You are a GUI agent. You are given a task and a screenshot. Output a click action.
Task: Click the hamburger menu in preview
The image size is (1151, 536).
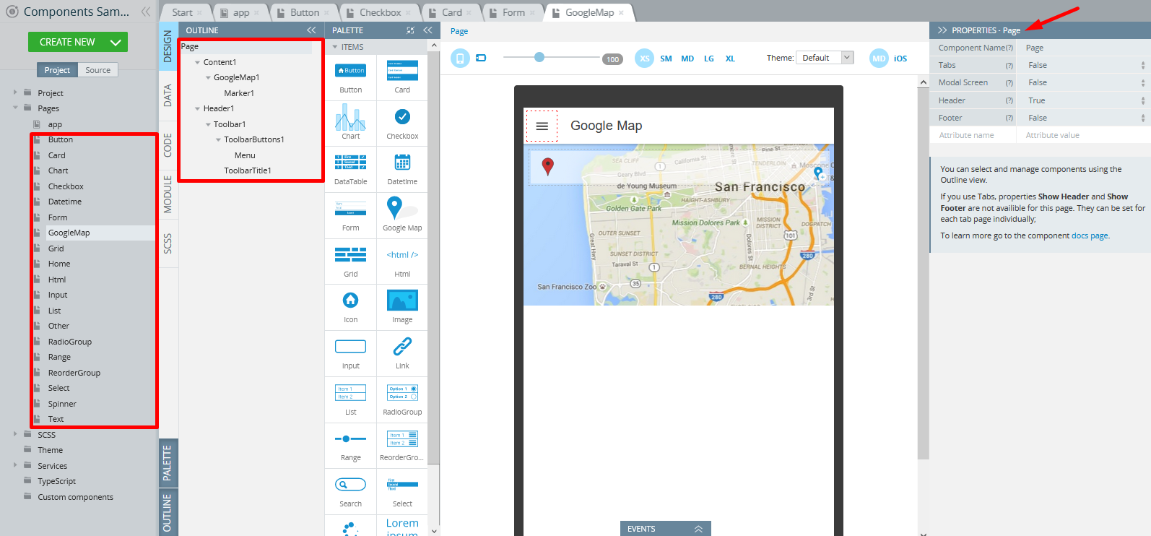tap(542, 126)
